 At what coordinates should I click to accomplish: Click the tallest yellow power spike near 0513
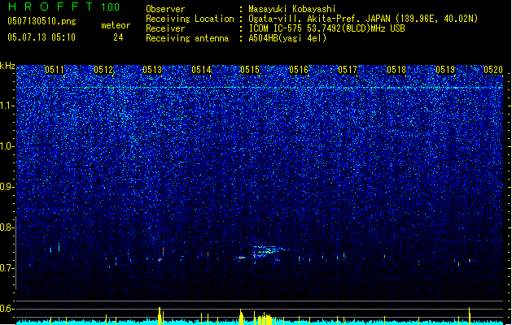pos(160,316)
